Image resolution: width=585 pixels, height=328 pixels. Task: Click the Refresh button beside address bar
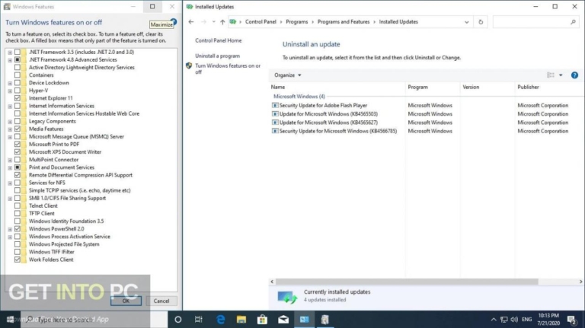481,22
